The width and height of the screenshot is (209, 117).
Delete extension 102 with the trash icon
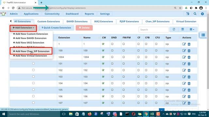(189, 70)
